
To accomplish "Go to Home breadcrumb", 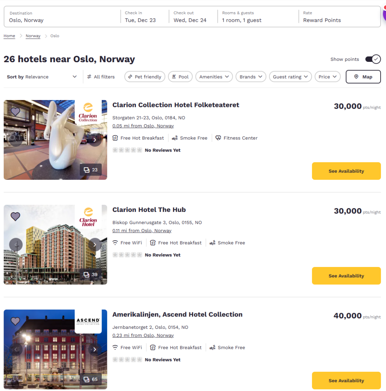I will click(x=9, y=36).
